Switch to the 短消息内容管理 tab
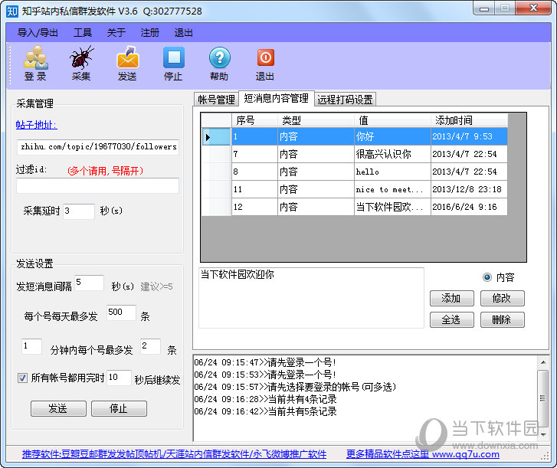 click(277, 98)
